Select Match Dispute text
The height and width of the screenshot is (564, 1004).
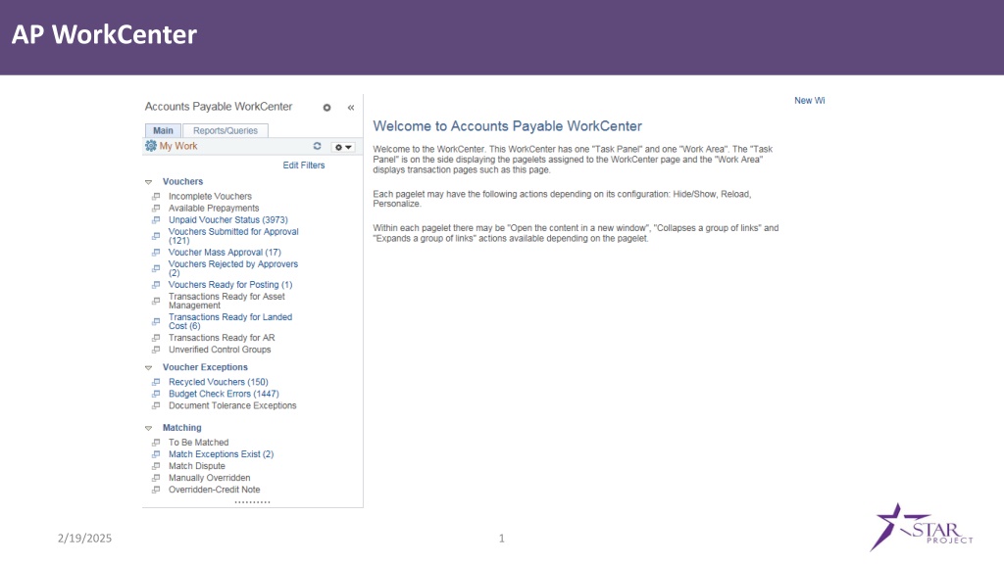coord(196,465)
